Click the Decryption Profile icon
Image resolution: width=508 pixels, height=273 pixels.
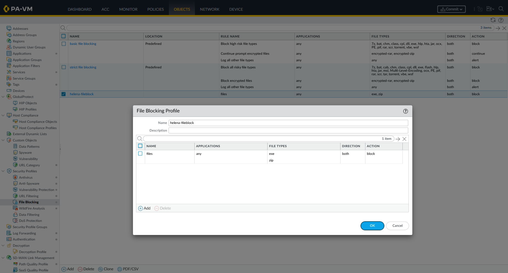click(15, 252)
